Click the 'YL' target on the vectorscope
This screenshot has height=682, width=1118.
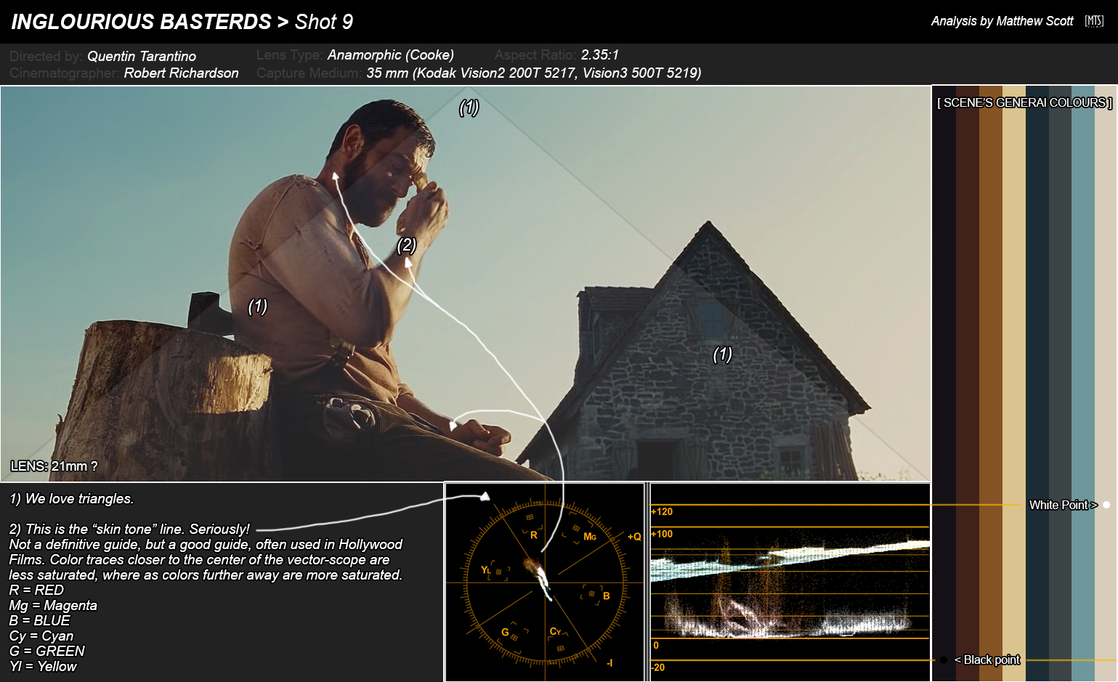(486, 570)
